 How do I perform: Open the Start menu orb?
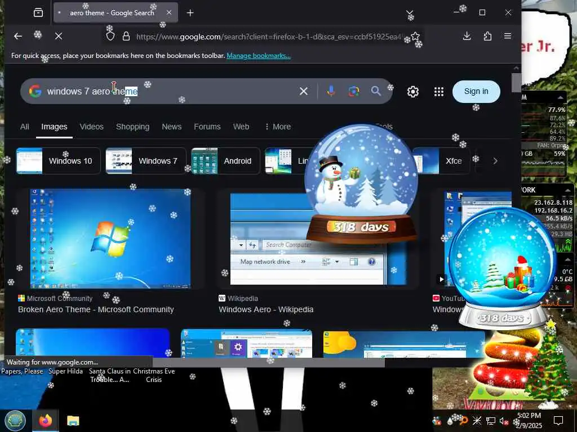coord(15,421)
